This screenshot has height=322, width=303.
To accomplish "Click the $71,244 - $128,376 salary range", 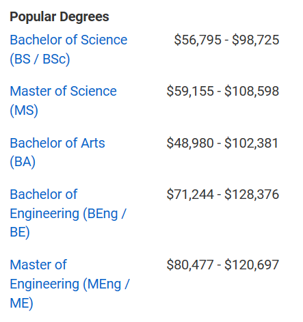I will tap(223, 194).
